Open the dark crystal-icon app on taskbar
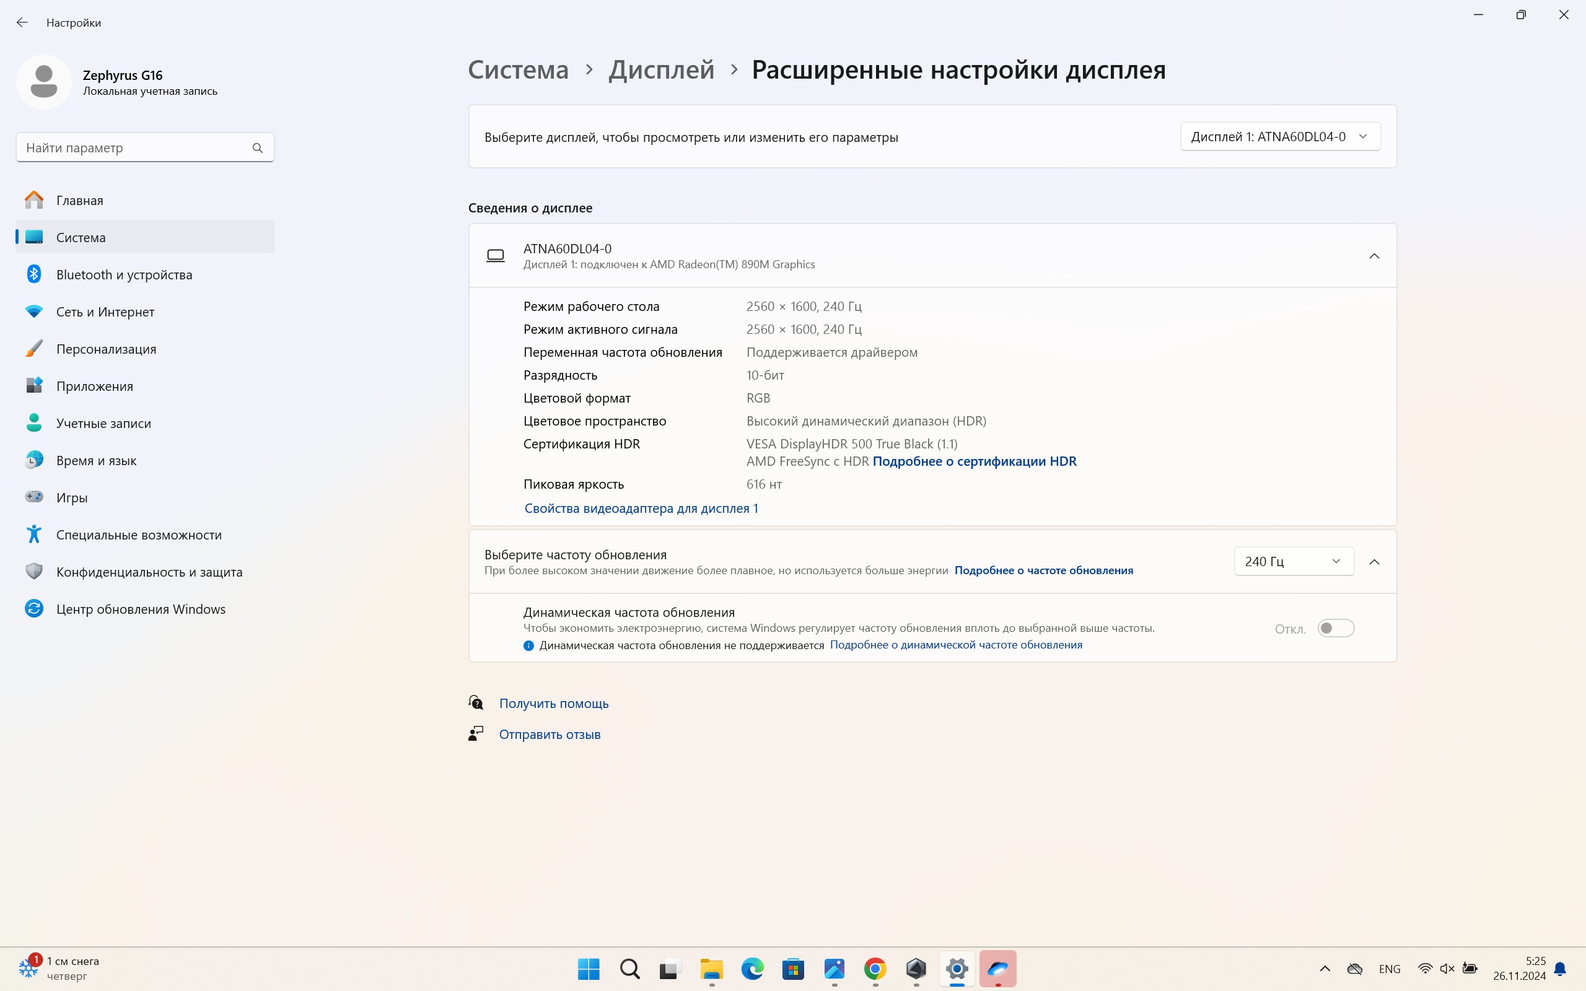This screenshot has height=991, width=1586. [x=916, y=969]
